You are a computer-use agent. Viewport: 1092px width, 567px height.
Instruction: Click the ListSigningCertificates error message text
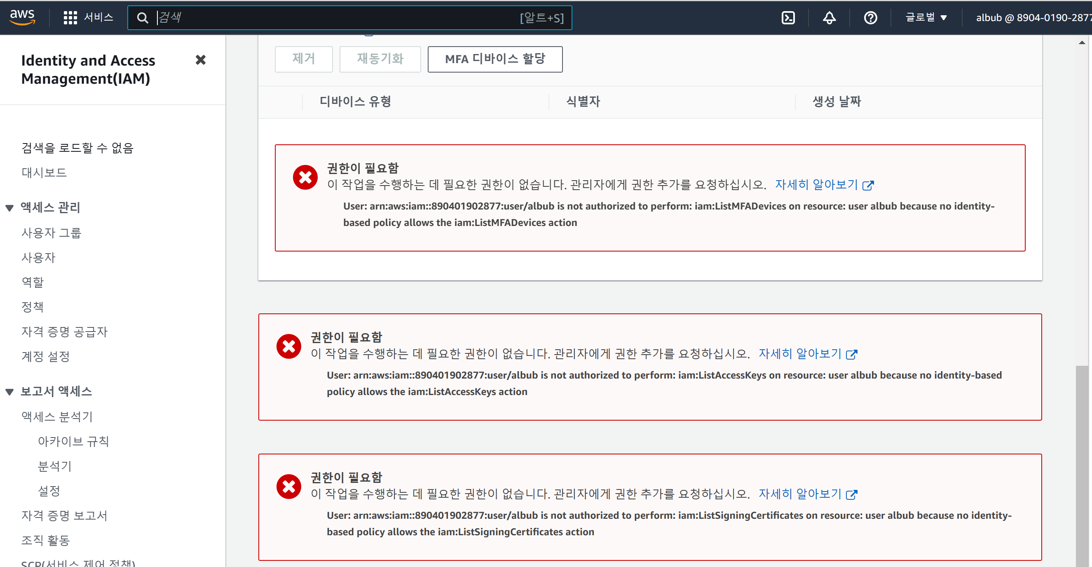669,523
